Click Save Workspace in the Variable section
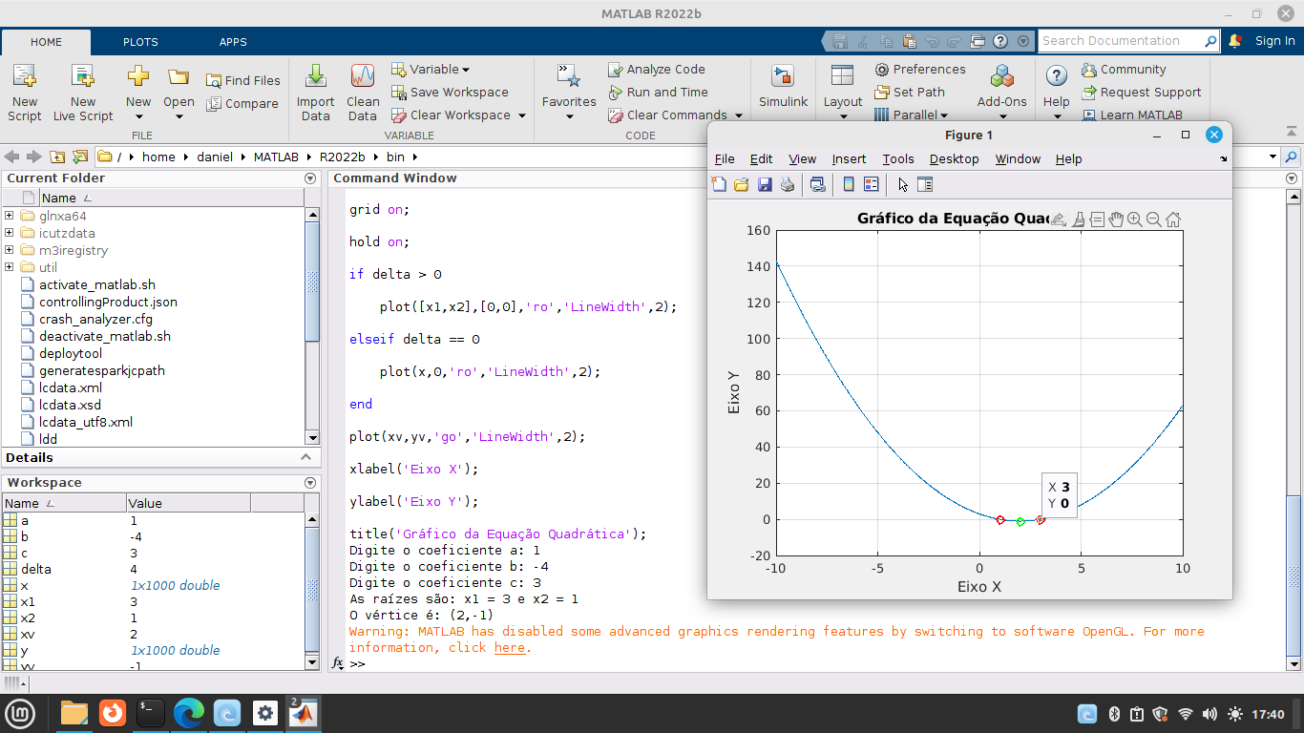Viewport: 1304px width, 733px height. [x=450, y=92]
